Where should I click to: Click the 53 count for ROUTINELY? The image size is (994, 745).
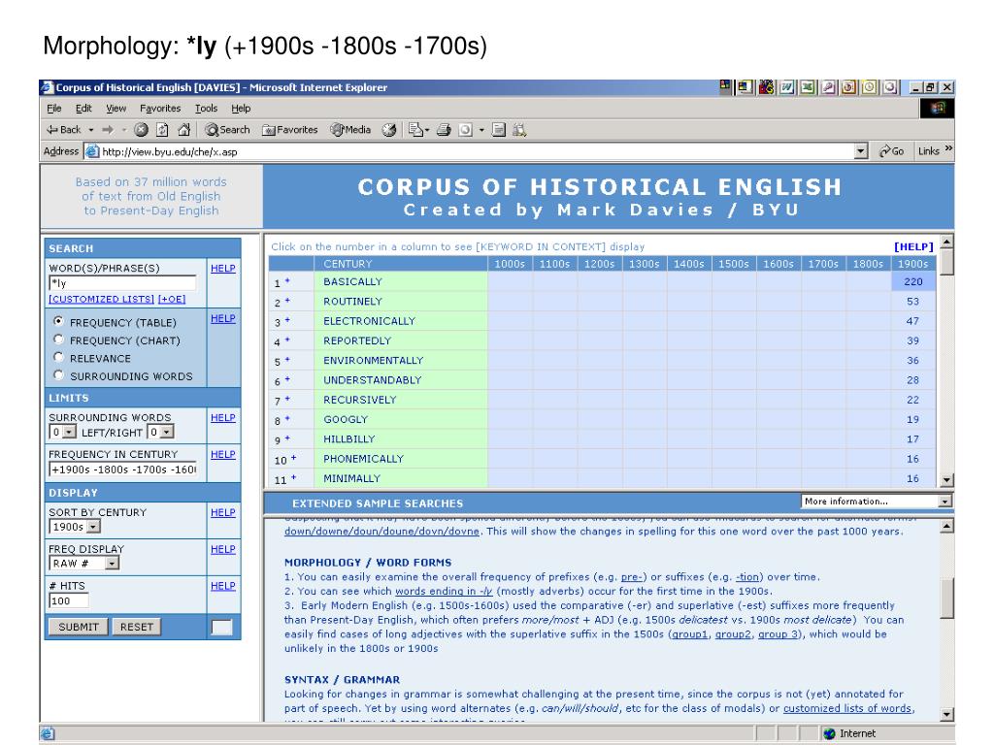912,301
